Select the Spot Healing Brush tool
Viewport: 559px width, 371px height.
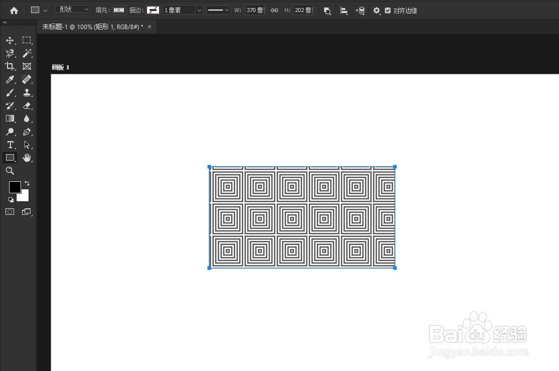point(27,79)
